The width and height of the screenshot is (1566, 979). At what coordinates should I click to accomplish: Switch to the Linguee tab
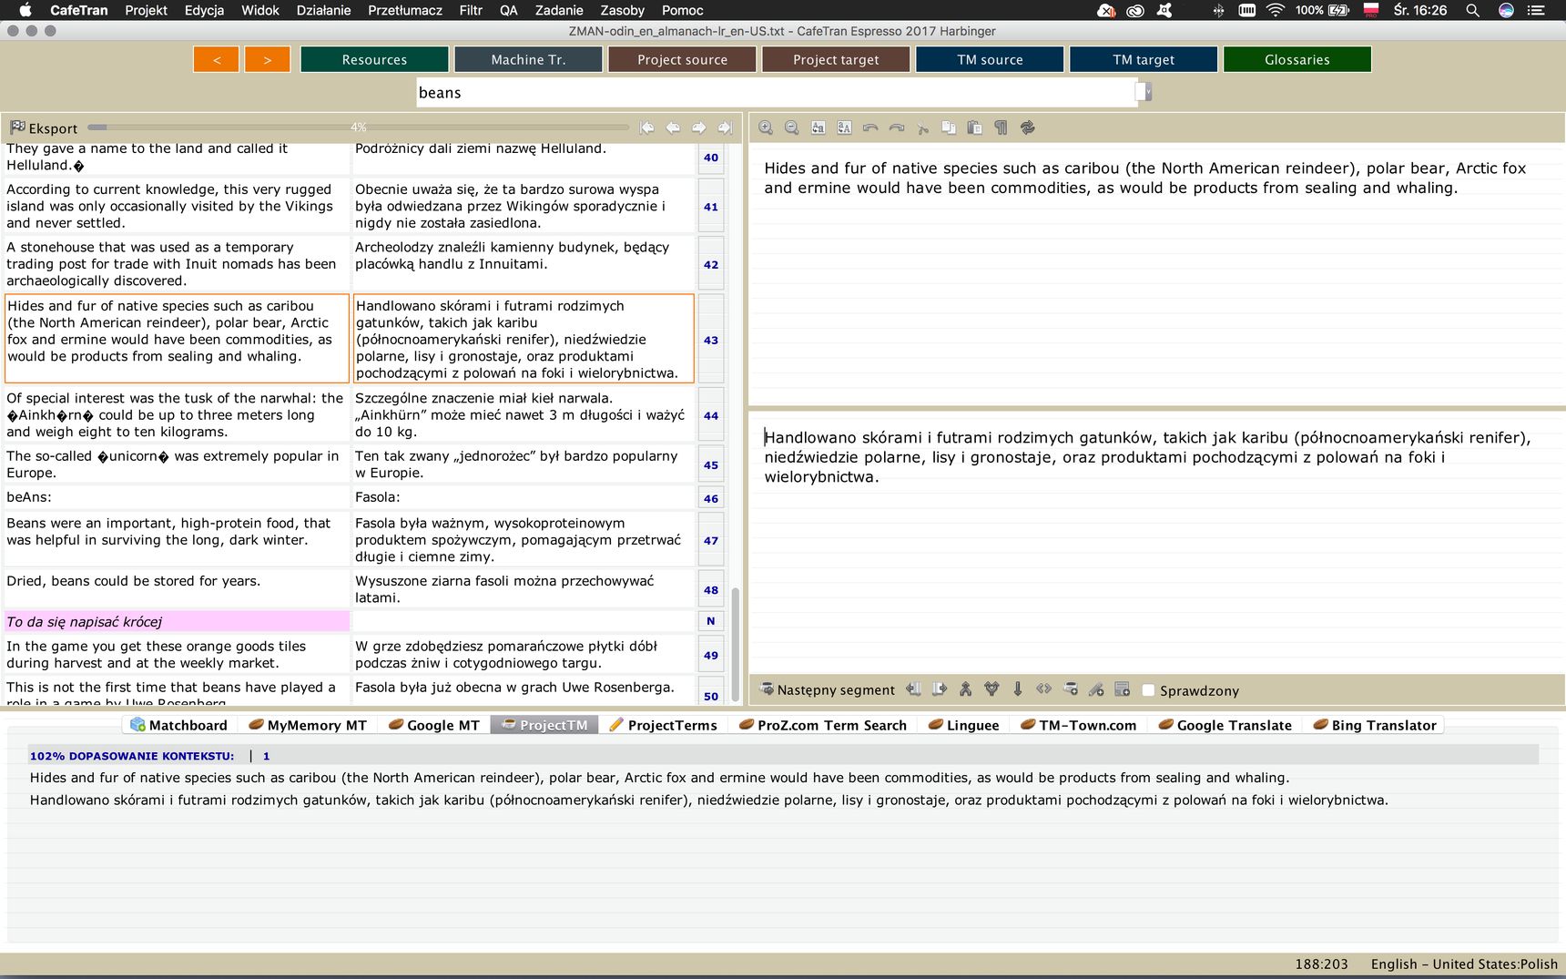coord(963,725)
